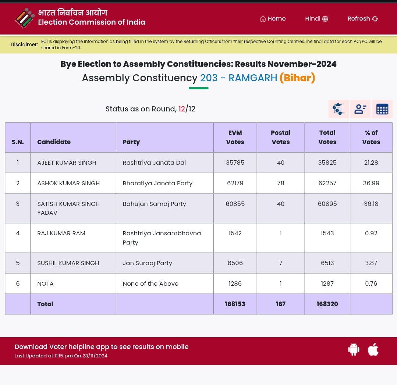Click the Apple app download icon
Image resolution: width=397 pixels, height=385 pixels.
(x=373, y=349)
